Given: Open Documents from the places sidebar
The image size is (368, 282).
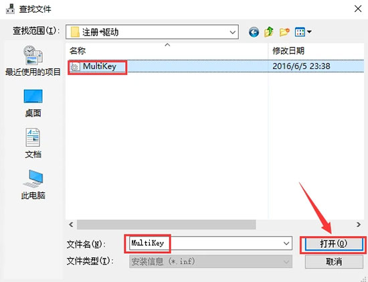Looking at the screenshot, I should pyautogui.click(x=33, y=143).
